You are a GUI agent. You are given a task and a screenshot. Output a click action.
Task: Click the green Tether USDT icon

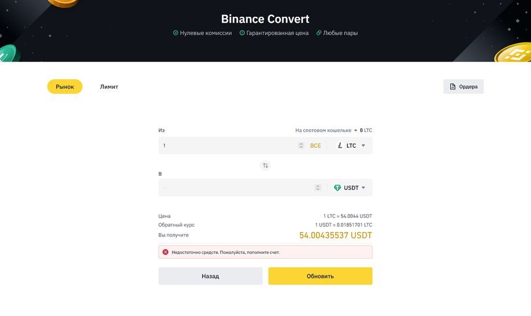[337, 188]
